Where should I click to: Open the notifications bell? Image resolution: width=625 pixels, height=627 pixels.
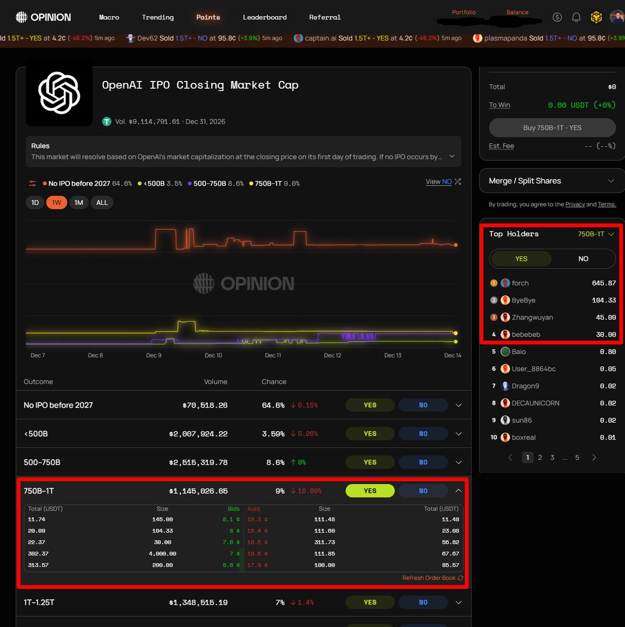(576, 17)
